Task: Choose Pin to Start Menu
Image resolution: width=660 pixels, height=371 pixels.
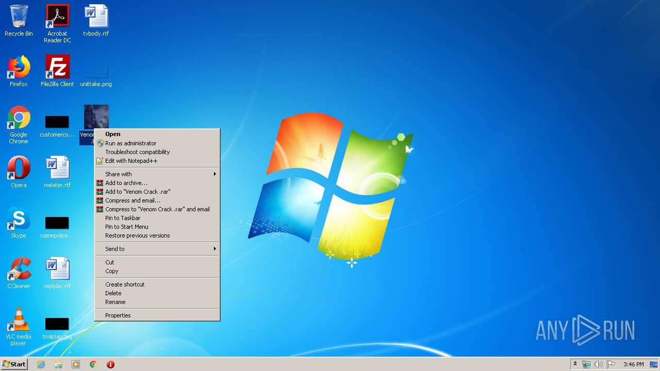Action: pyautogui.click(x=157, y=227)
